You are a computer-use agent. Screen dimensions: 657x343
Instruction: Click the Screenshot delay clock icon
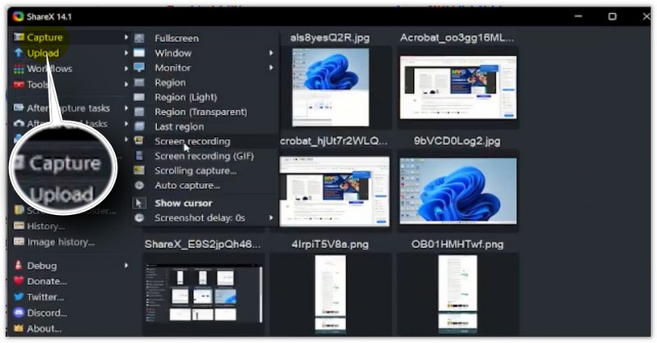[x=139, y=217]
